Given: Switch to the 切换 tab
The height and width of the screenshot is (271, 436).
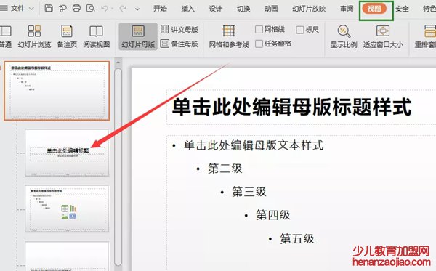Looking at the screenshot, I should coord(243,9).
